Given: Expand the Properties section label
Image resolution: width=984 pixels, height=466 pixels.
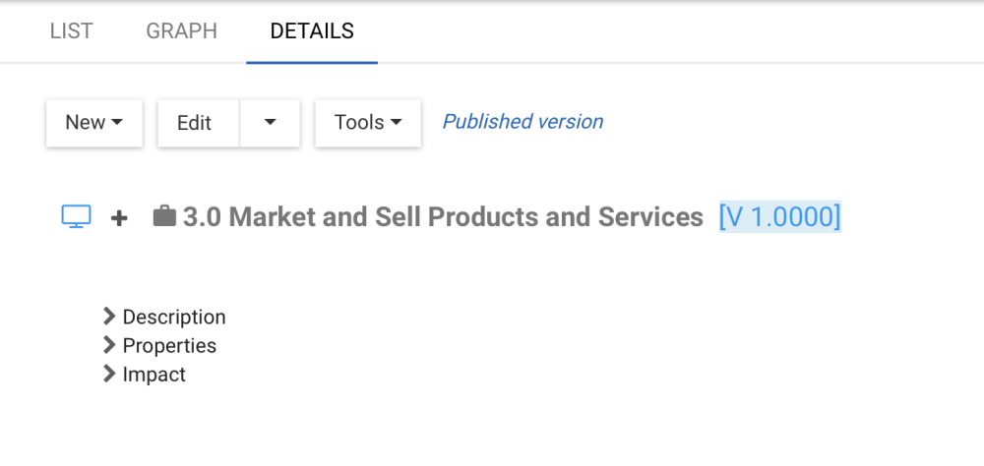Looking at the screenshot, I should [169, 345].
